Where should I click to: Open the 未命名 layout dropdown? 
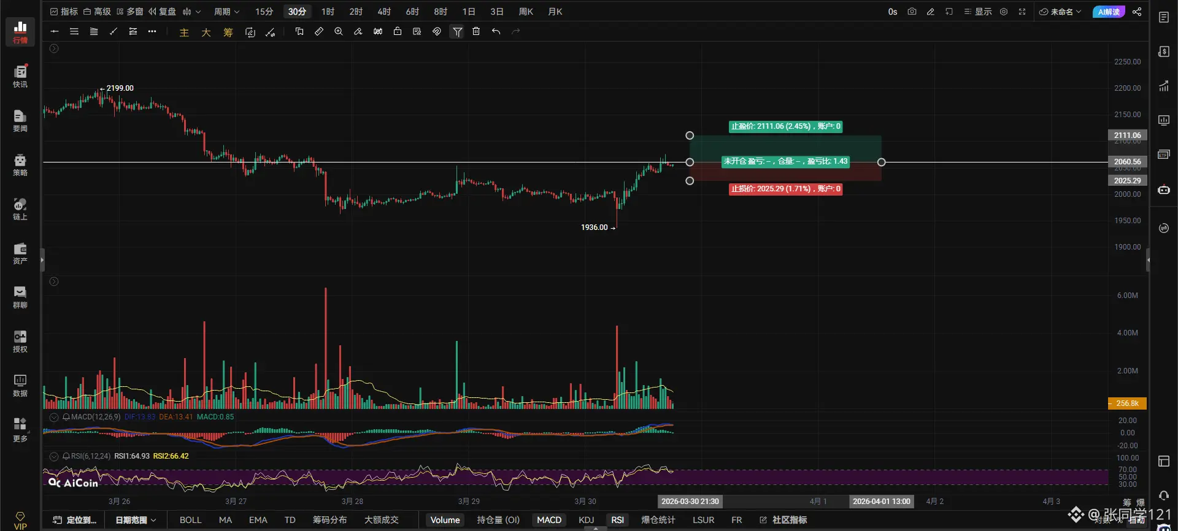pyautogui.click(x=1060, y=12)
